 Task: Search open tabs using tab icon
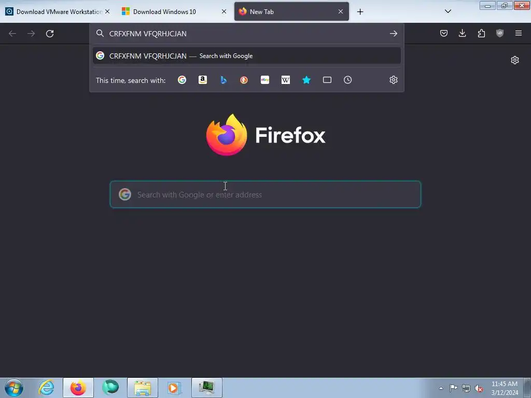coord(327,80)
